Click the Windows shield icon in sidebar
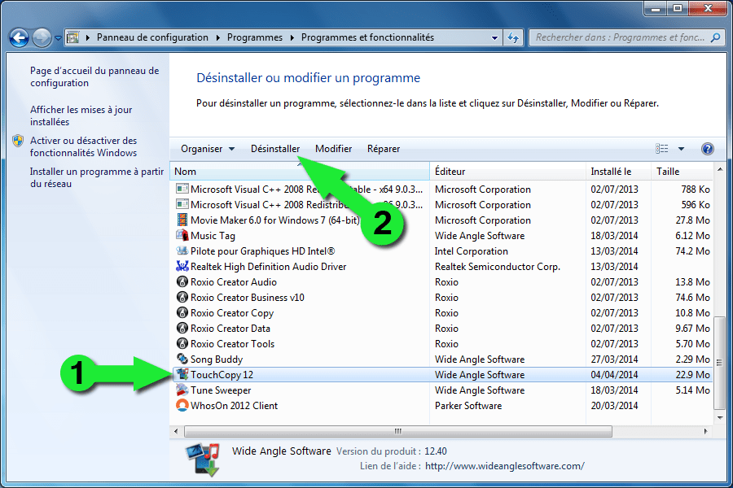 (18, 141)
